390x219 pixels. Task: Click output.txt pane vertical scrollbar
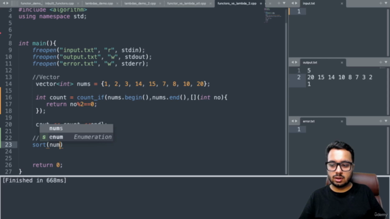pyautogui.click(x=388, y=91)
